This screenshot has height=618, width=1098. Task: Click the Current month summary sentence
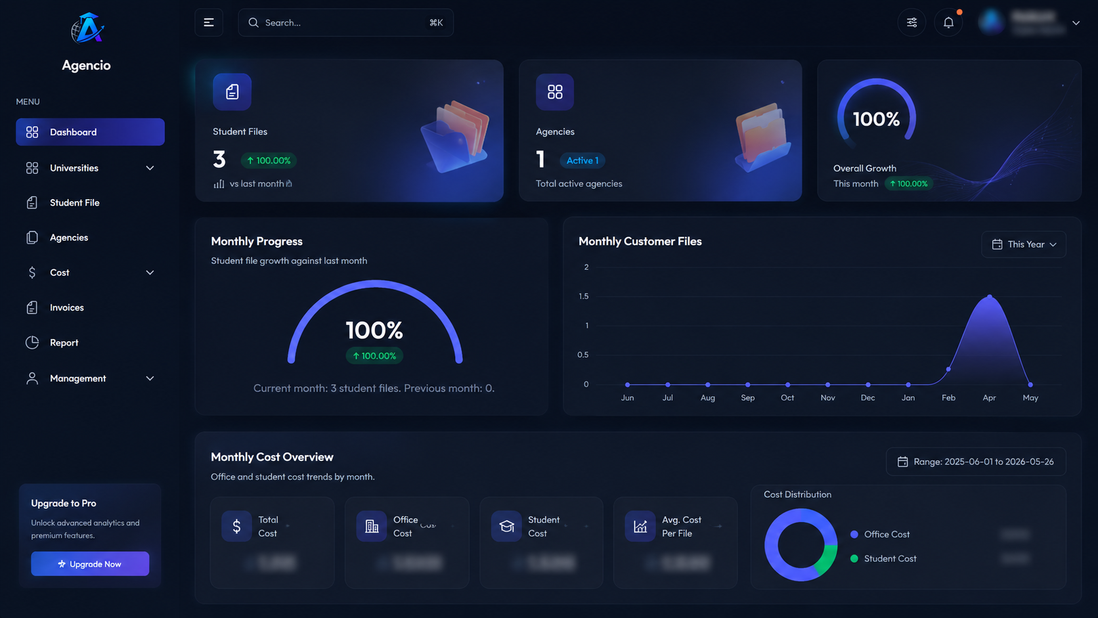pos(374,388)
